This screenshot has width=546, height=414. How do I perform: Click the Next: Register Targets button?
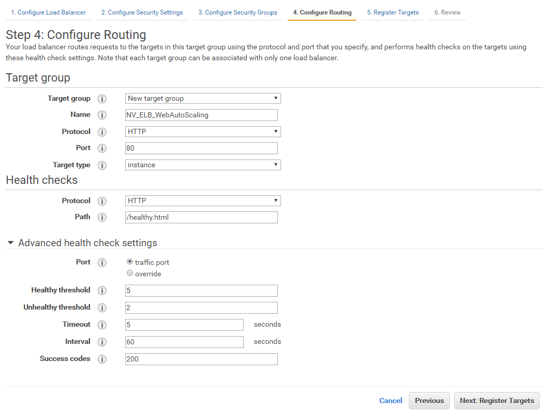pos(497,400)
